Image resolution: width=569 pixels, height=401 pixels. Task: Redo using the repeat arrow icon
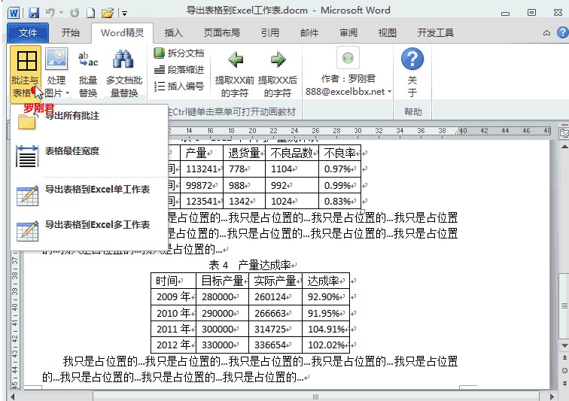coord(75,14)
